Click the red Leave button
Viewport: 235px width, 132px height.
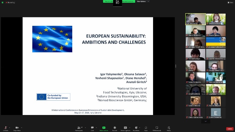[x=230, y=129]
